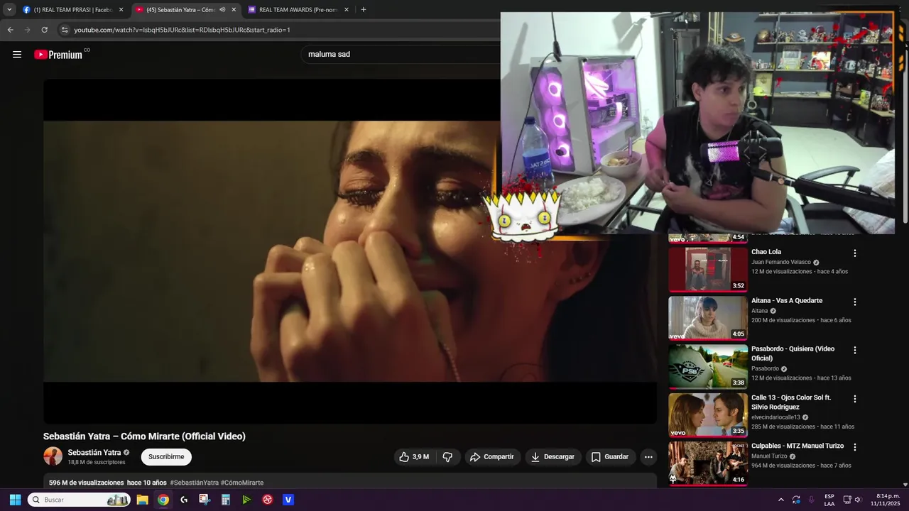
Task: Mute the tab via speaker icon
Action: coord(222,10)
